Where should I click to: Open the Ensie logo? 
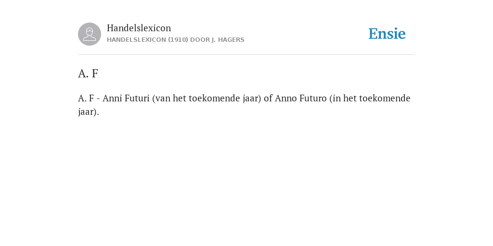tap(387, 34)
